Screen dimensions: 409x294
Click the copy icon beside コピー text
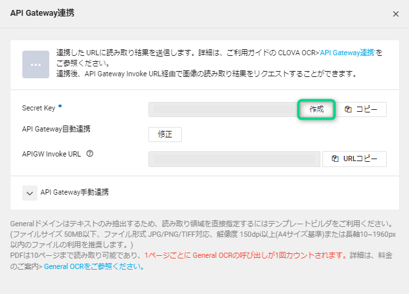click(x=349, y=109)
